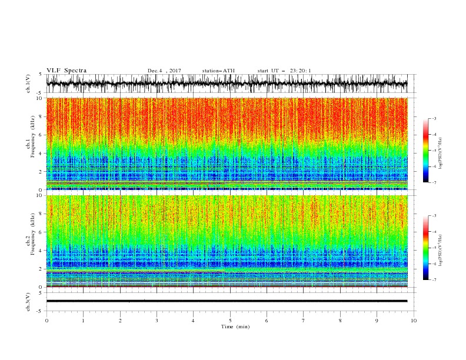Click the ch.2 Frequency (kHz) axis label
This screenshot has height=360, width=466.
30,241
